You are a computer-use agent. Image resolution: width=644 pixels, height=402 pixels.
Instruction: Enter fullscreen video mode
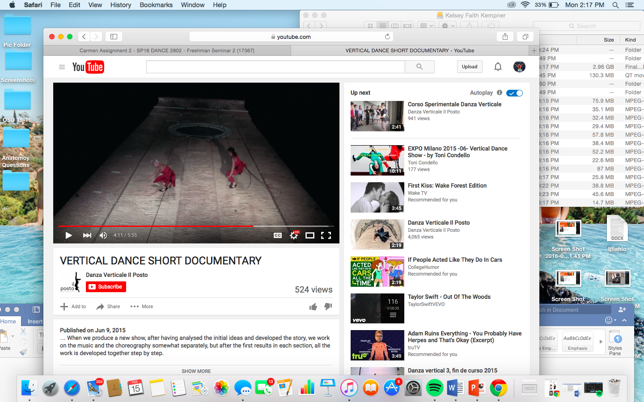point(326,235)
